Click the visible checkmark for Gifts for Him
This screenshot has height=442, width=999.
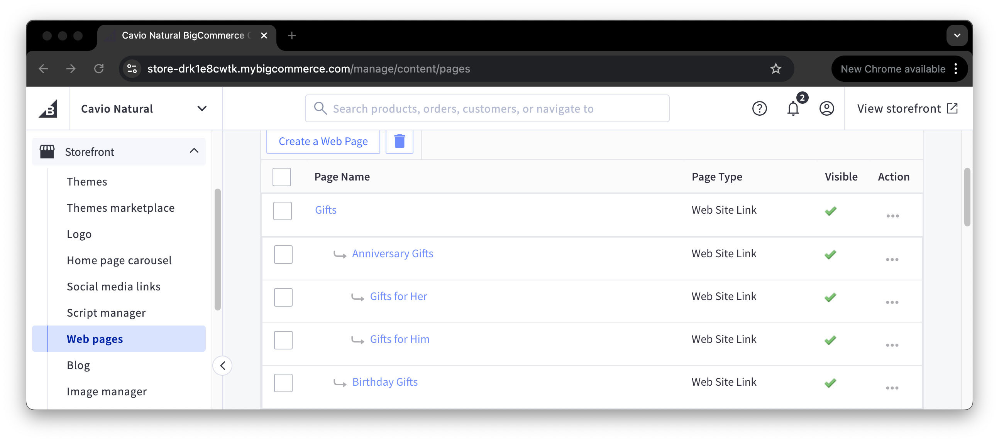pyautogui.click(x=830, y=340)
